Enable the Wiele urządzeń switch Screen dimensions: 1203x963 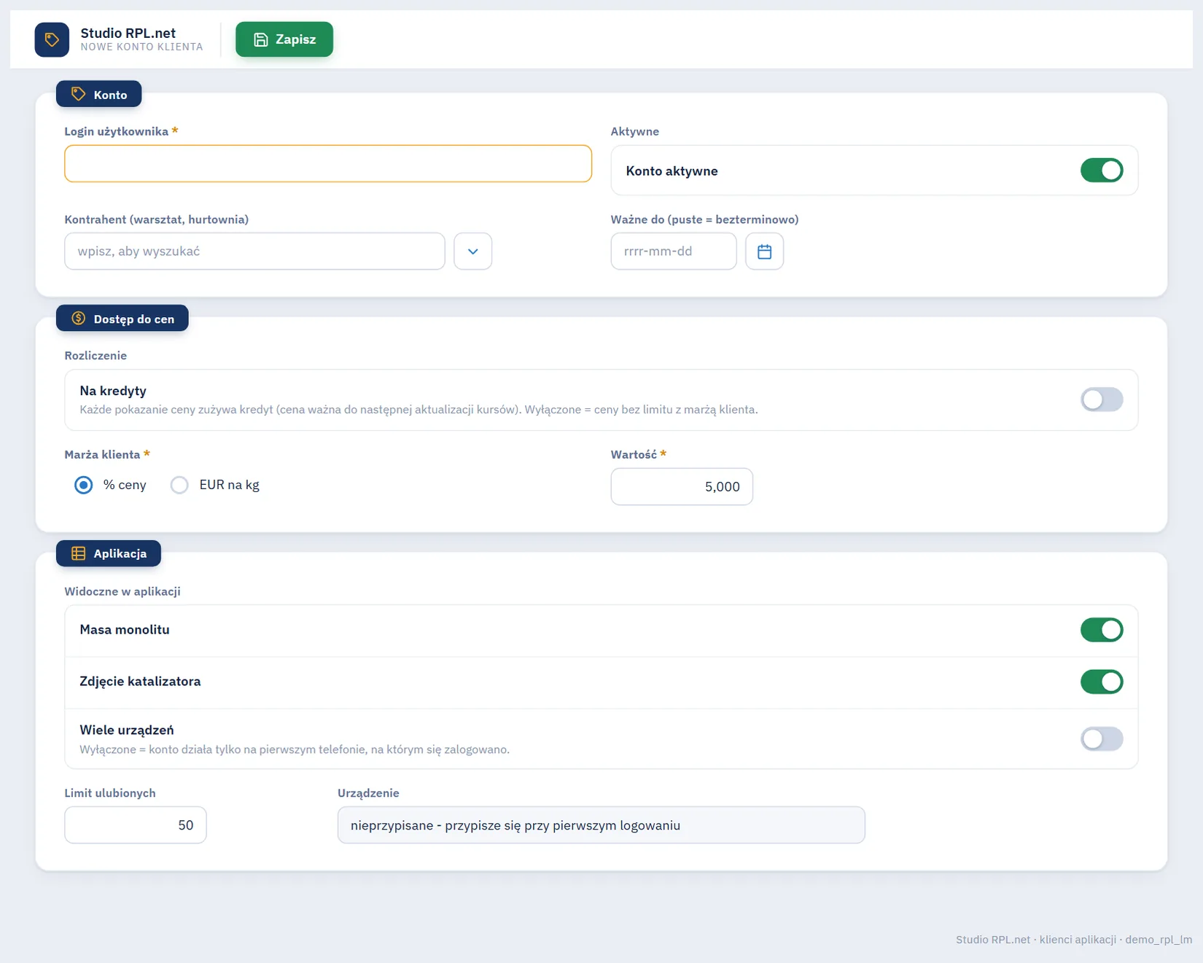point(1102,738)
